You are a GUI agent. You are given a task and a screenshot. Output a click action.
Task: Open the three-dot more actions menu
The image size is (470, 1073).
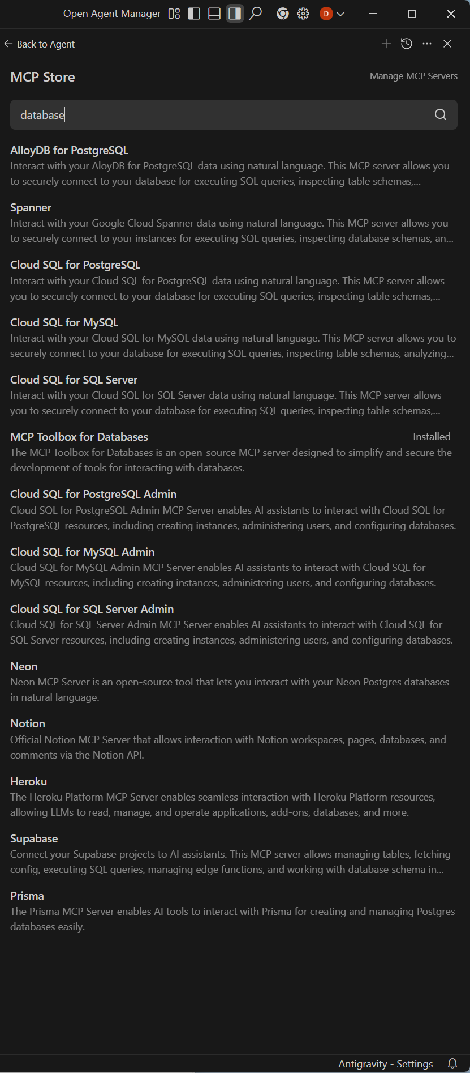coord(427,44)
